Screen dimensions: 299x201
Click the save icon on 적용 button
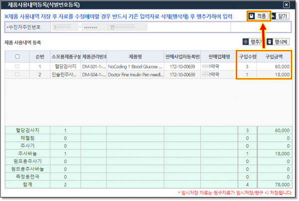pos(253,16)
